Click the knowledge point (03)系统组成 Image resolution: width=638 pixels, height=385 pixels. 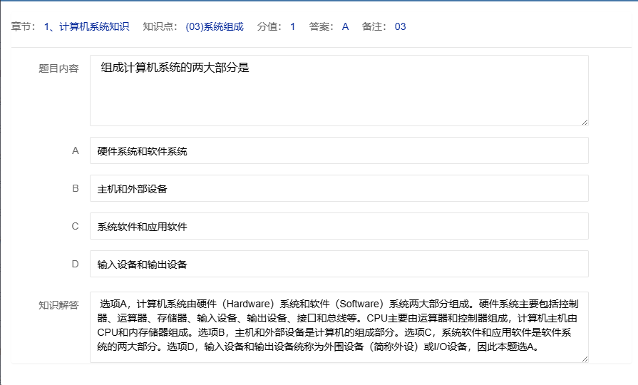[215, 26]
